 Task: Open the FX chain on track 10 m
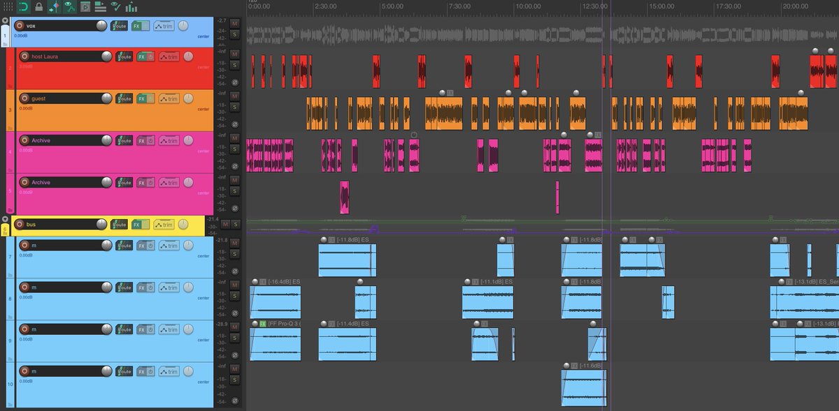tap(141, 371)
